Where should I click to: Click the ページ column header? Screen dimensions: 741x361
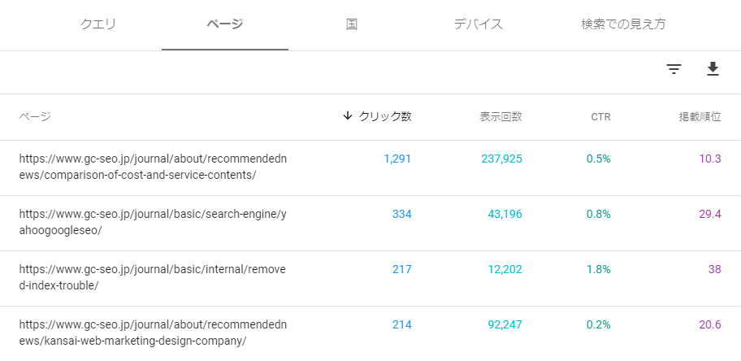click(35, 116)
